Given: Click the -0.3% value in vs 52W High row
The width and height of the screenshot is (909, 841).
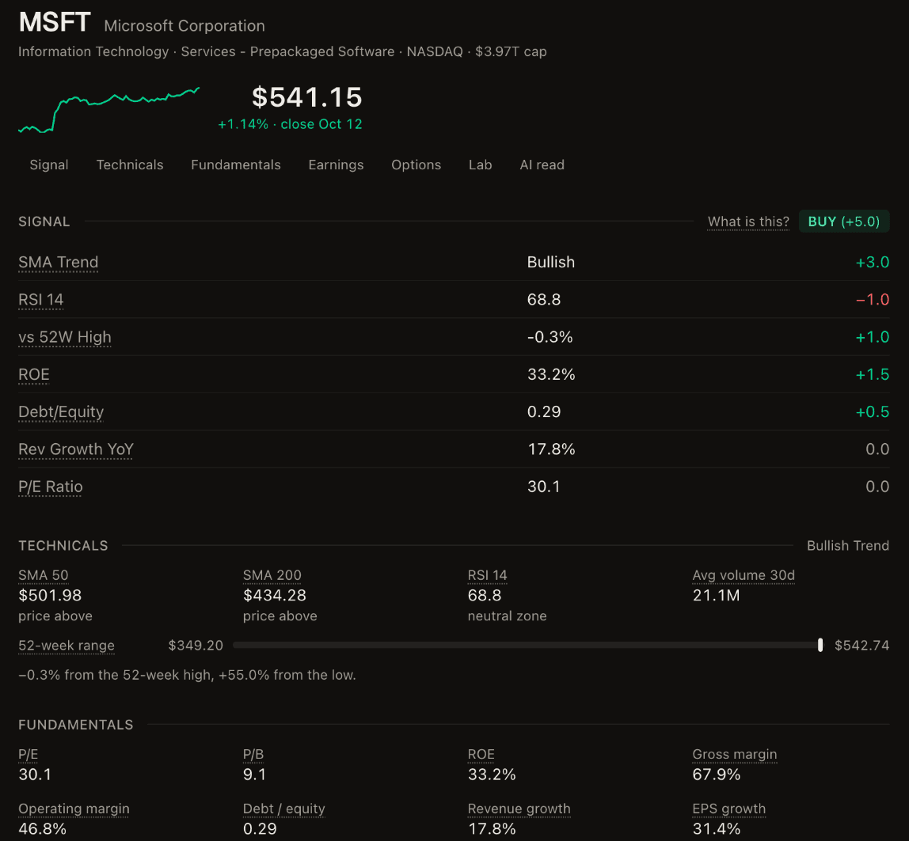Looking at the screenshot, I should coord(550,337).
